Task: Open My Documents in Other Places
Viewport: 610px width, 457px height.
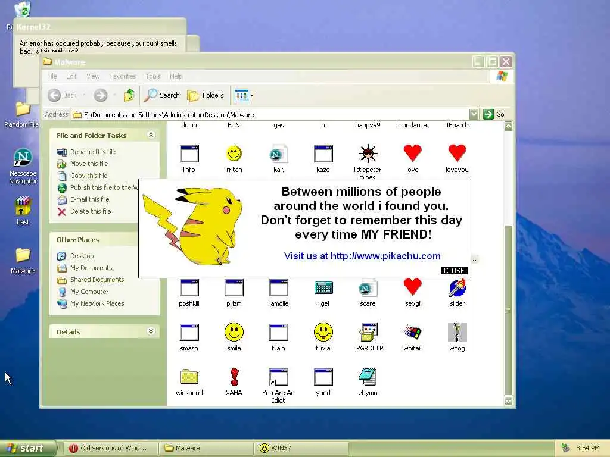Action: (x=91, y=268)
